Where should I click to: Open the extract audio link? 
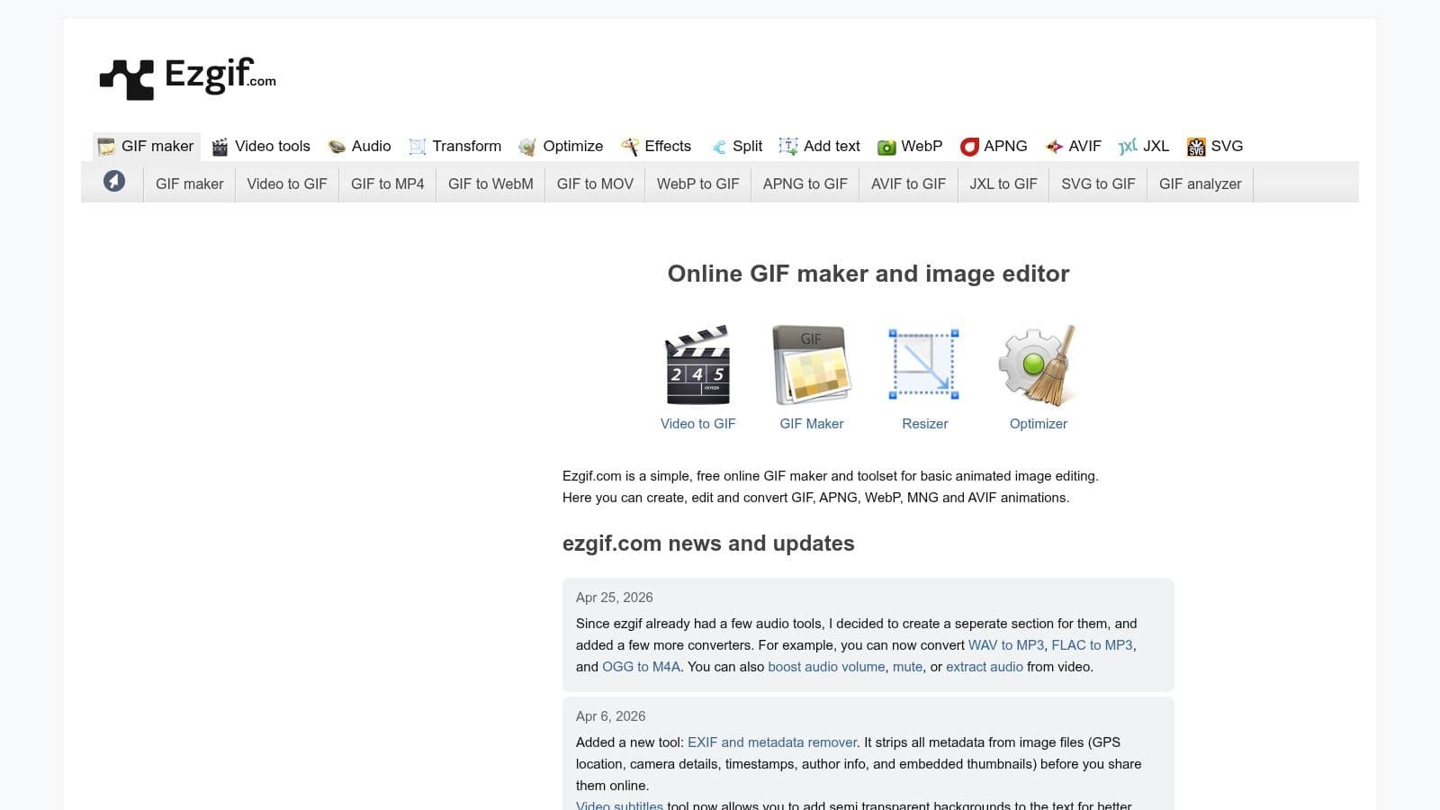(985, 667)
